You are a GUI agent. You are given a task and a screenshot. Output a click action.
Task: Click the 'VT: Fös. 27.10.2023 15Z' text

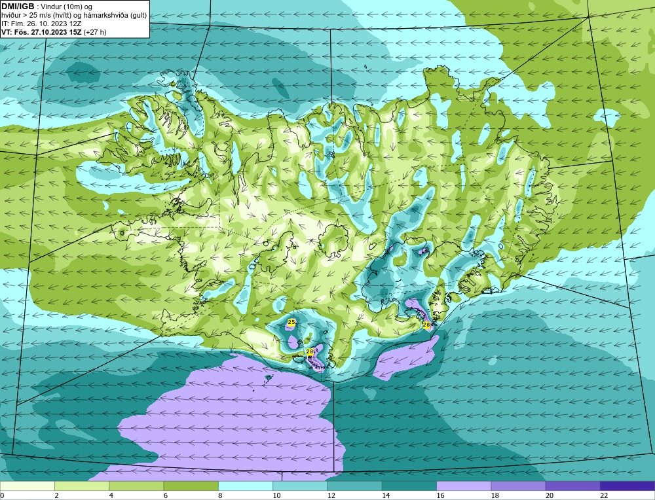(x=41, y=32)
